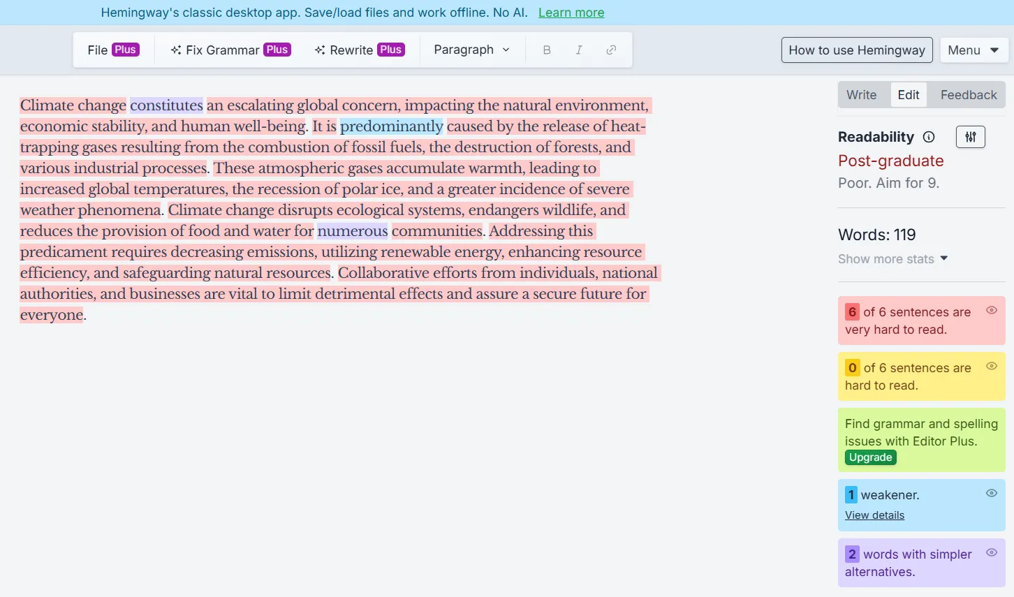This screenshot has width=1014, height=597.
Task: Open the Menu dropdown
Action: click(x=974, y=50)
